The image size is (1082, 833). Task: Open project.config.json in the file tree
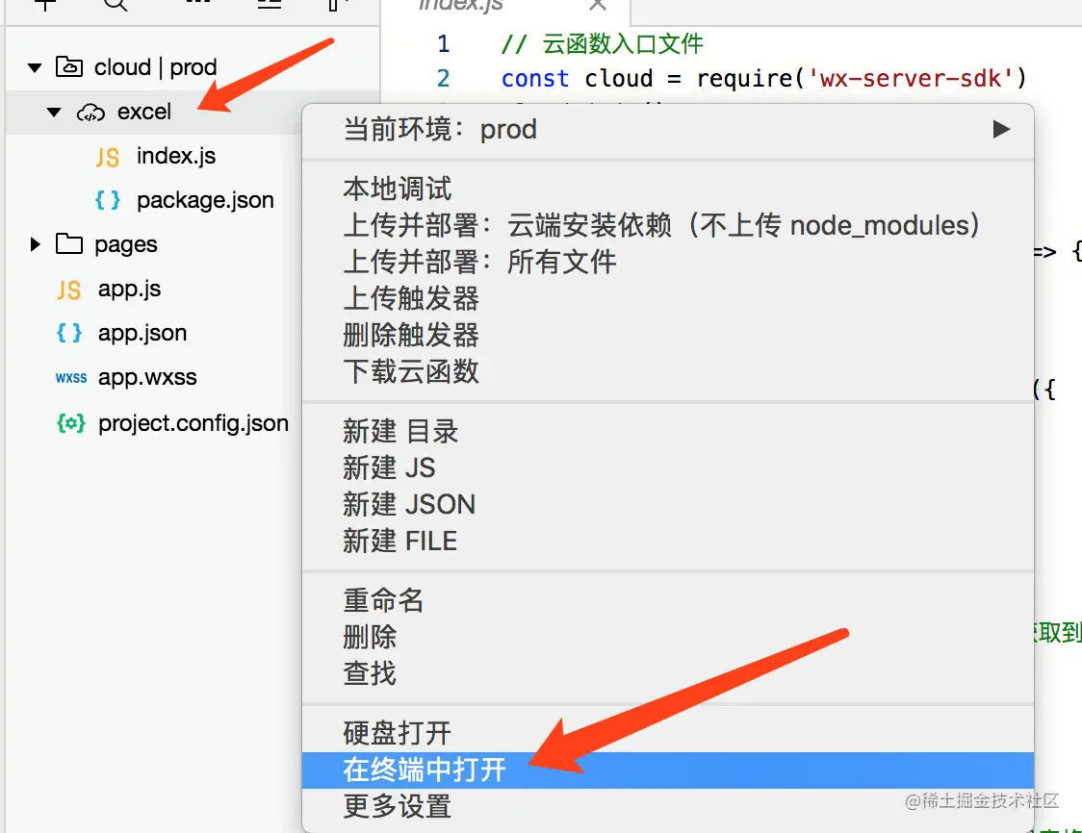point(193,423)
